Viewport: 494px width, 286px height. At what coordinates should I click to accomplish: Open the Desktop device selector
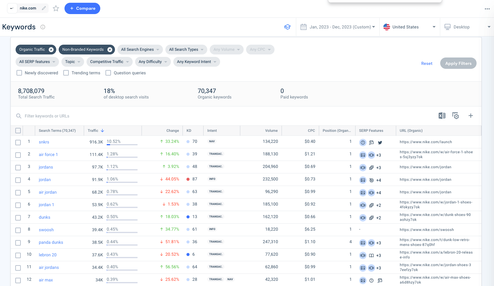tap(467, 27)
